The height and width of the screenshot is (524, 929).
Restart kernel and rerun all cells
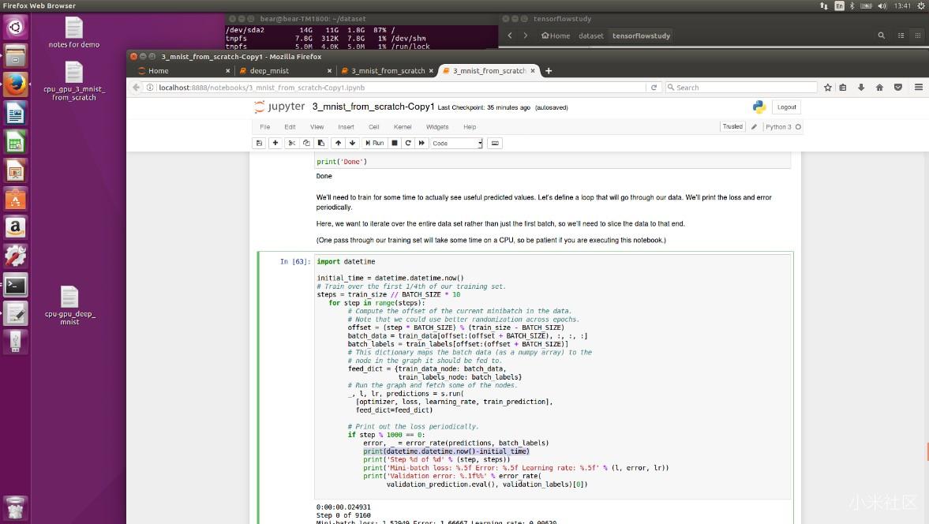point(421,144)
